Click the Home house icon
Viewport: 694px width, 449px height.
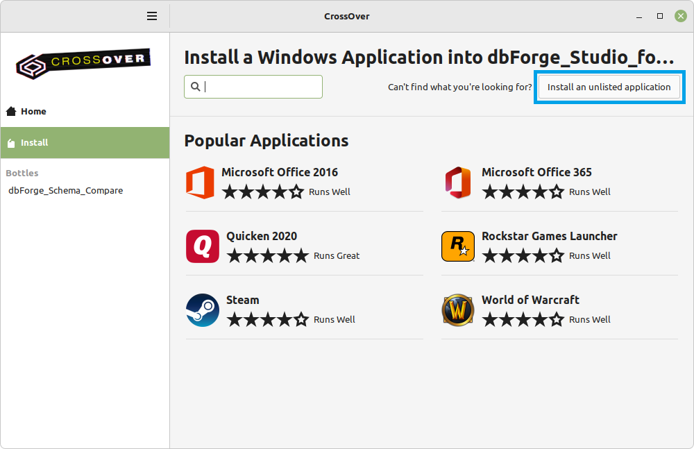[11, 111]
